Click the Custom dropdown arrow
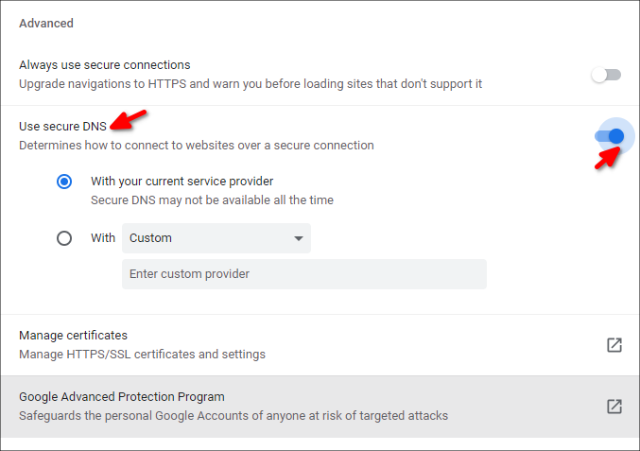This screenshot has width=640, height=451. click(x=299, y=238)
